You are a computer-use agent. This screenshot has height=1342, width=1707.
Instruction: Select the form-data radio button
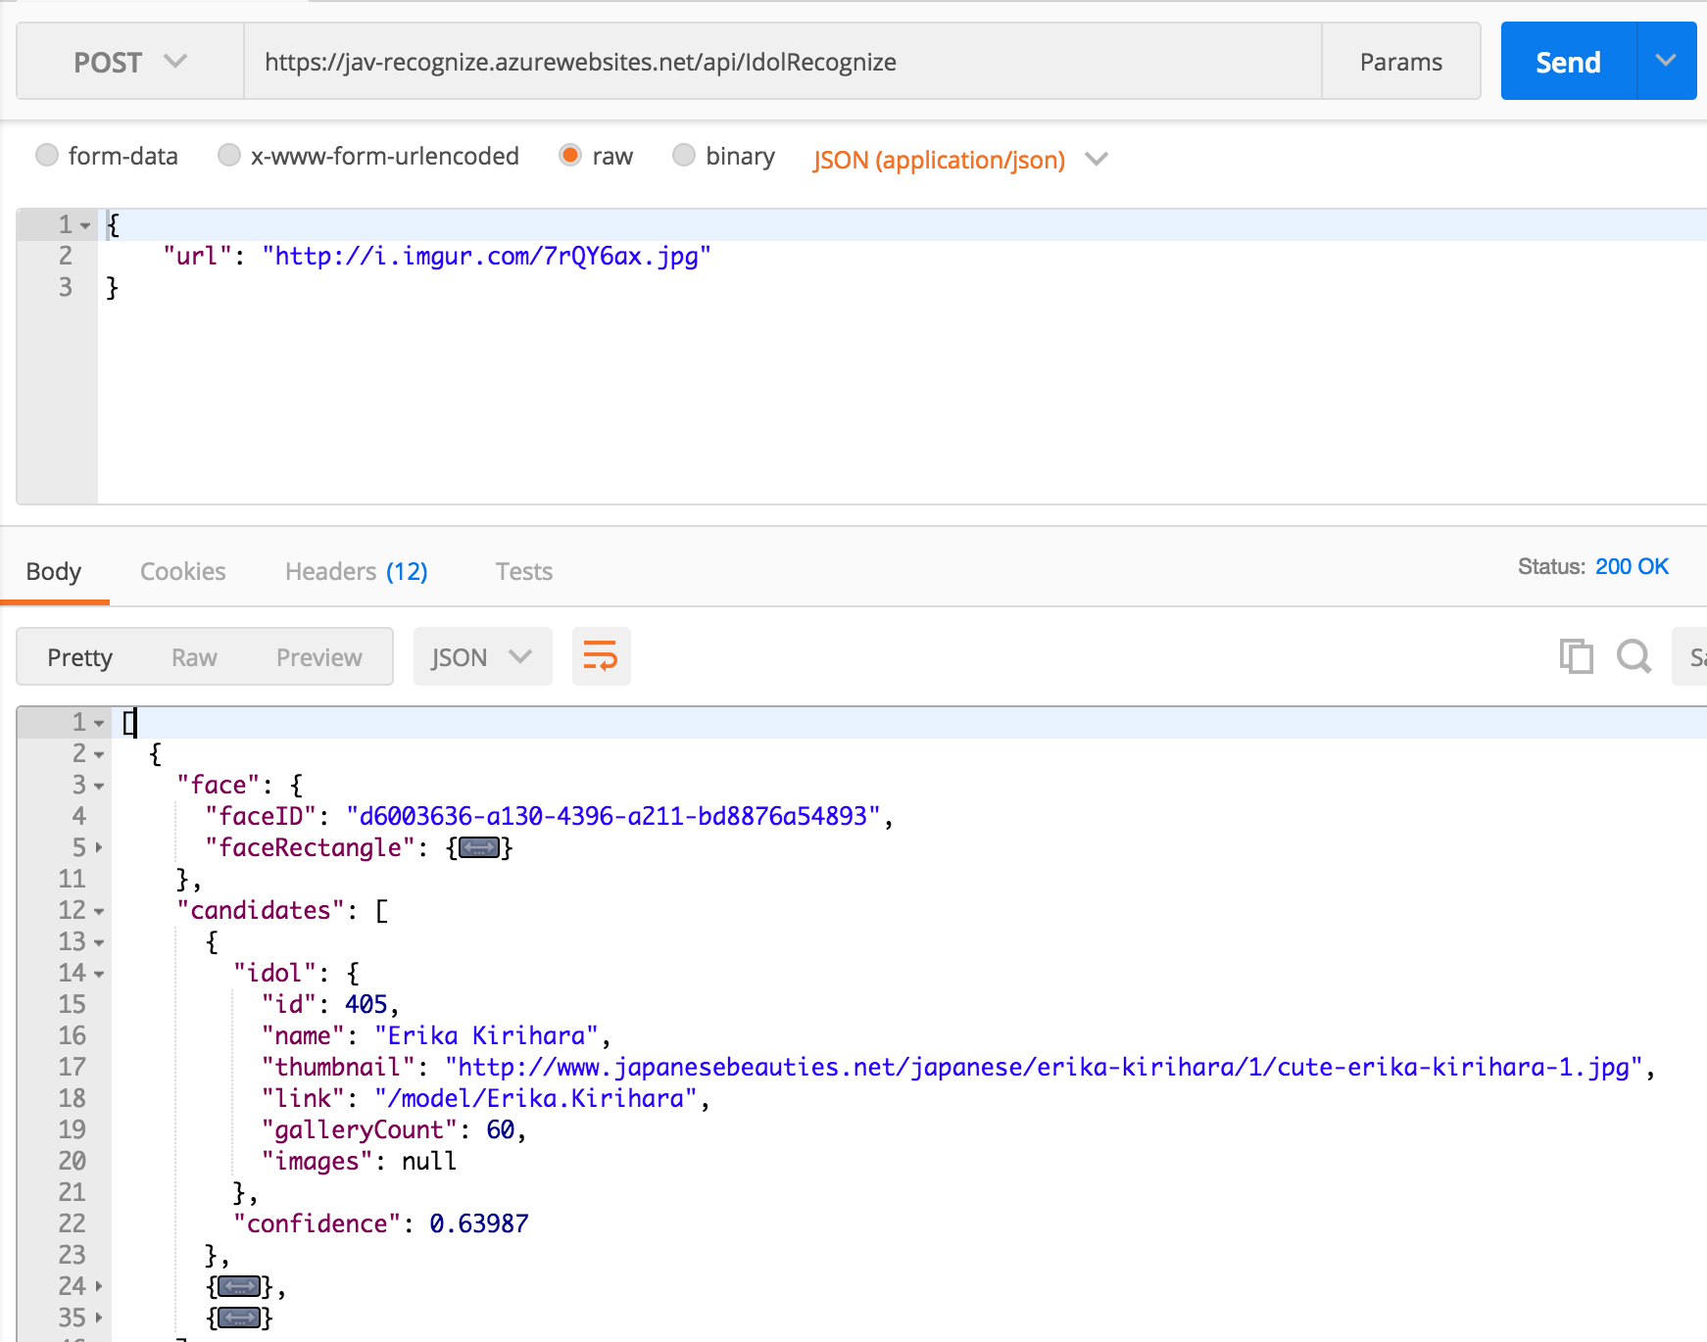point(47,156)
